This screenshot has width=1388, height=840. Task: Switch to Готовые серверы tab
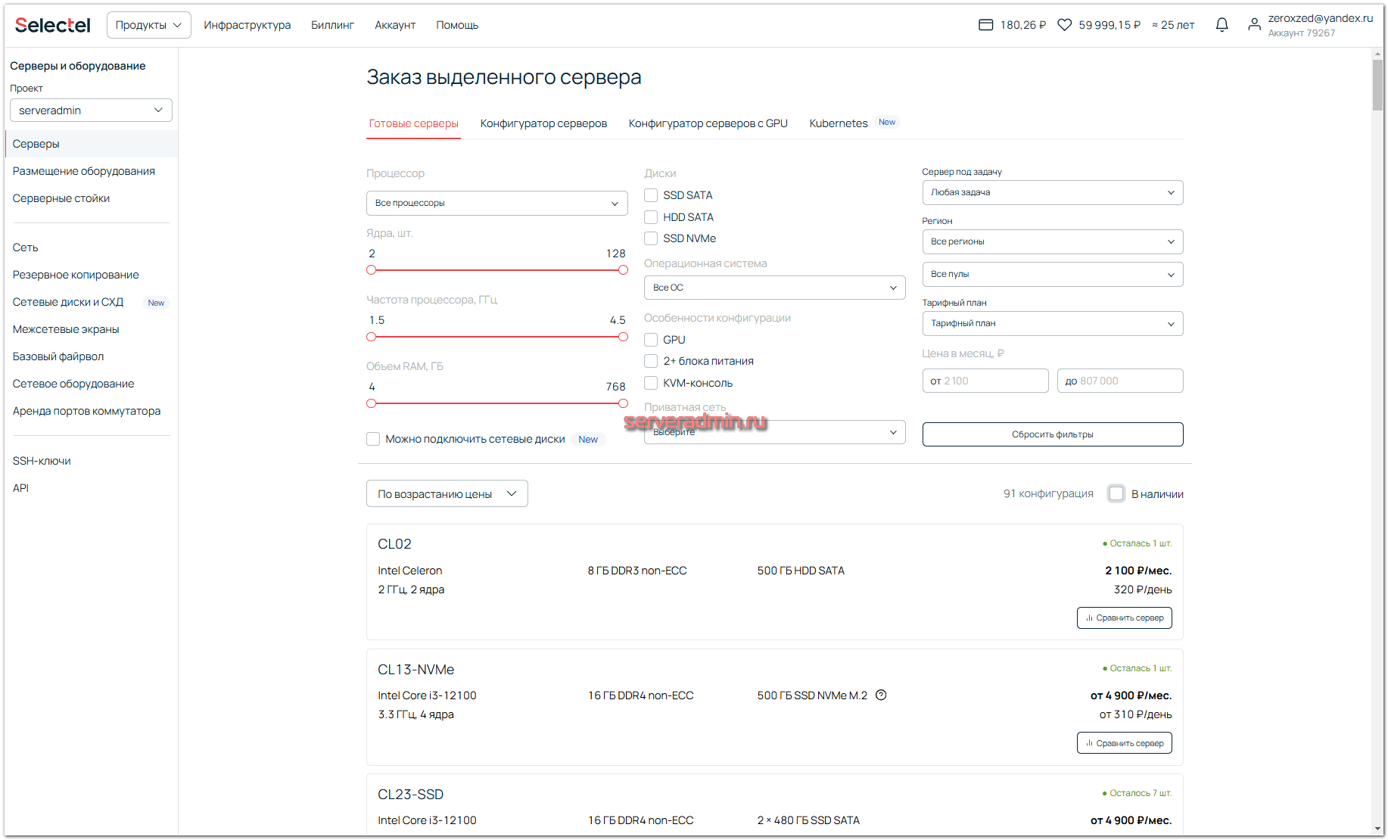[413, 123]
